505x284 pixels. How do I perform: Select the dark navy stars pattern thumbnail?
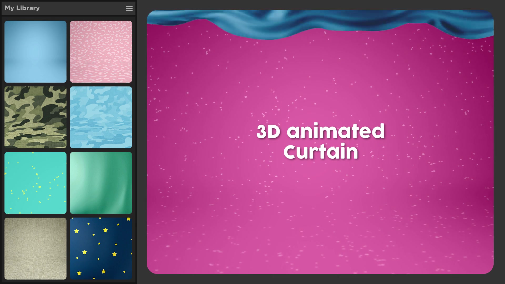[x=101, y=248]
